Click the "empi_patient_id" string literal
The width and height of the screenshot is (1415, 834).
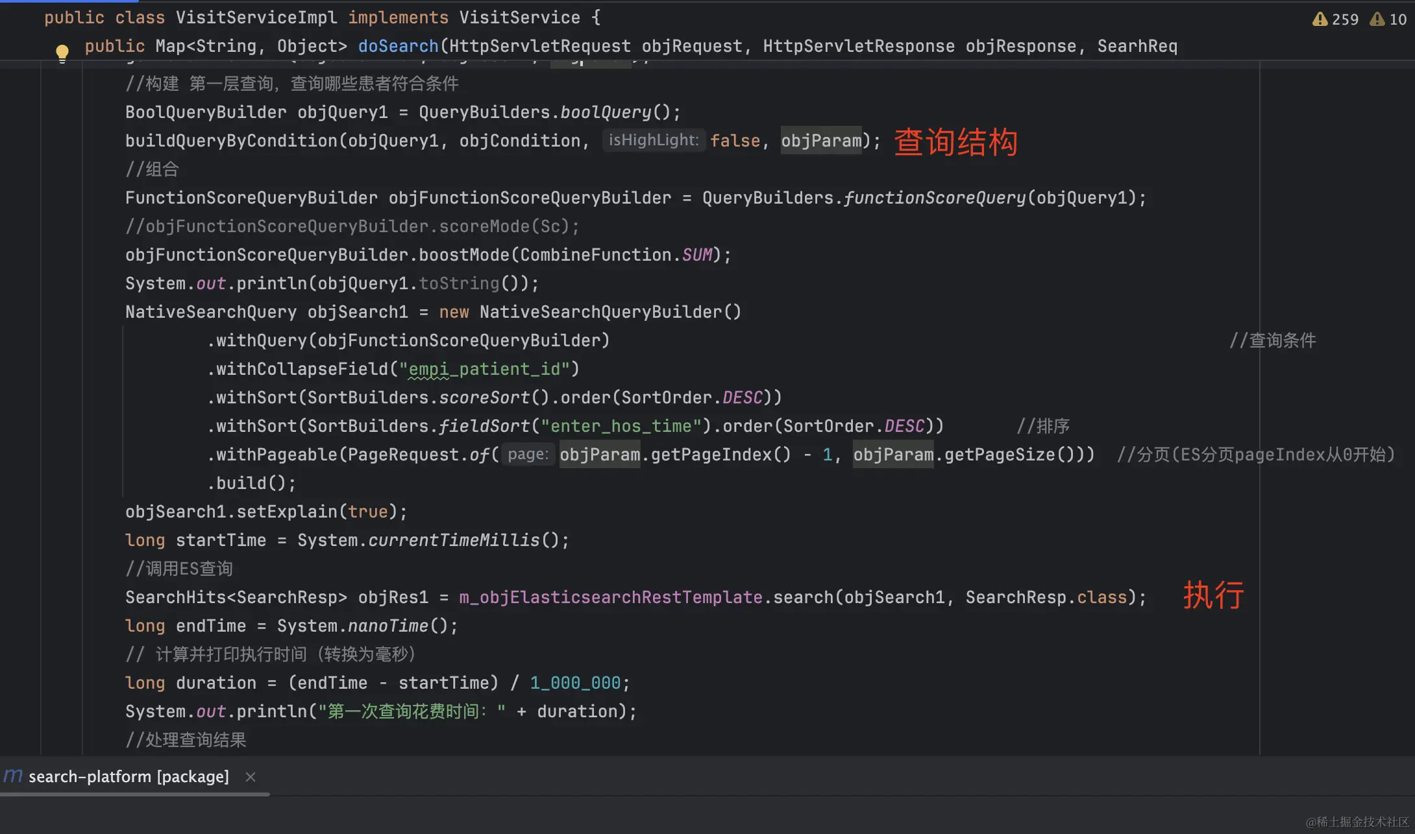click(x=484, y=369)
